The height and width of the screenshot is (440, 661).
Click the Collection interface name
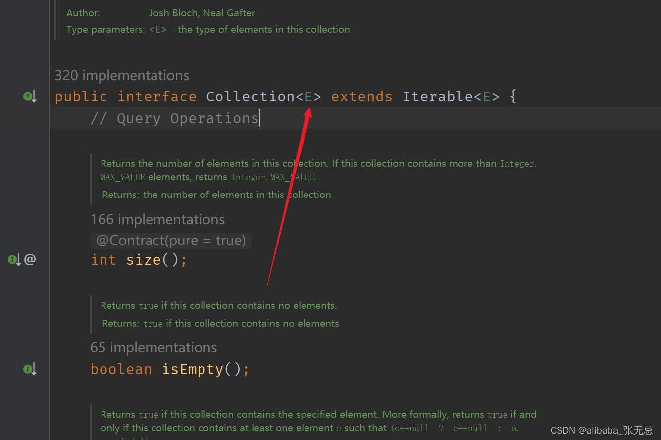[x=251, y=97]
